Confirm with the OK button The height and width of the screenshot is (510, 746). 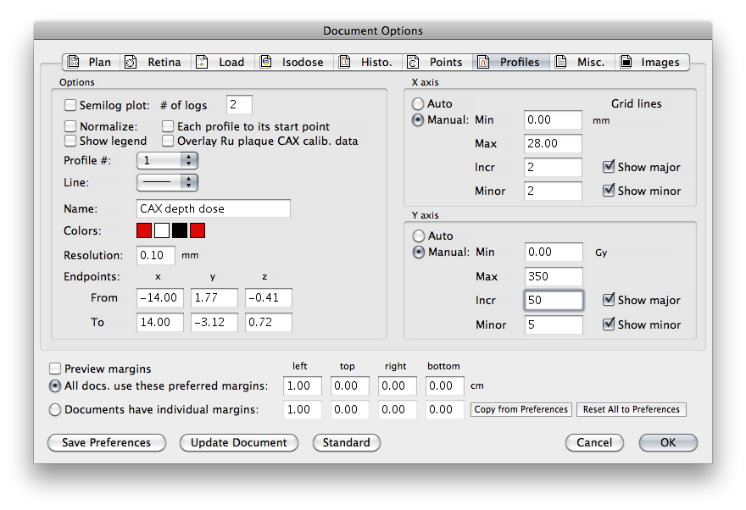coord(668,442)
